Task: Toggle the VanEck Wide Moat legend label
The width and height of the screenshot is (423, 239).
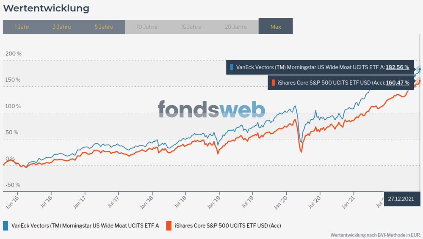Action: [85, 225]
